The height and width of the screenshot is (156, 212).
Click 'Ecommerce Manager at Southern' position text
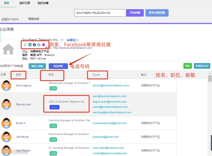[69, 134]
